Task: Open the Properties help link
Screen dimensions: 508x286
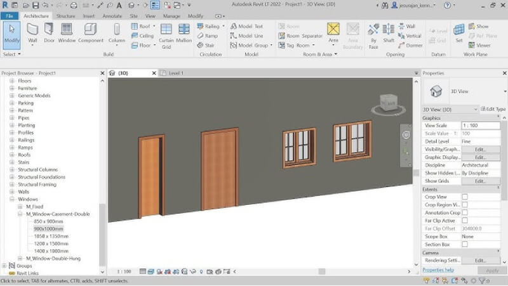Action: (x=438, y=270)
